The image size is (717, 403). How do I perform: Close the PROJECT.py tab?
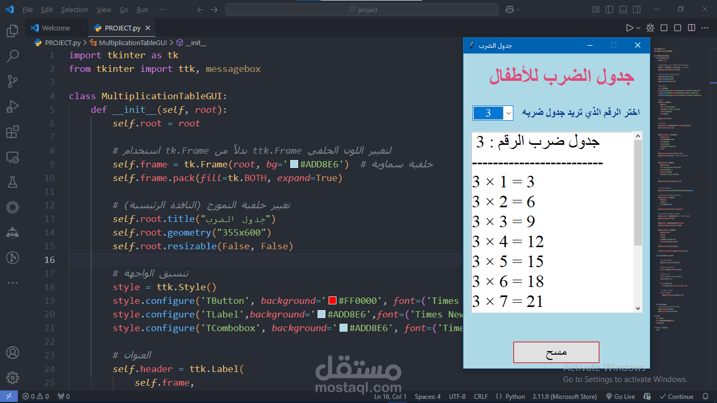click(147, 28)
